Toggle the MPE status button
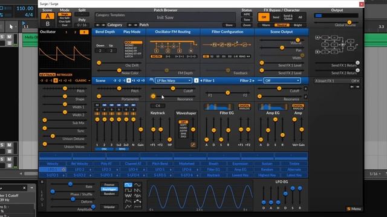 (x=247, y=14)
